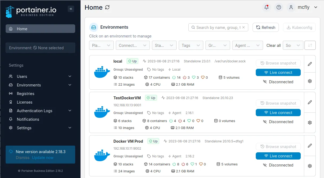
Task: Click Clear all filters
Action: [x=273, y=46]
